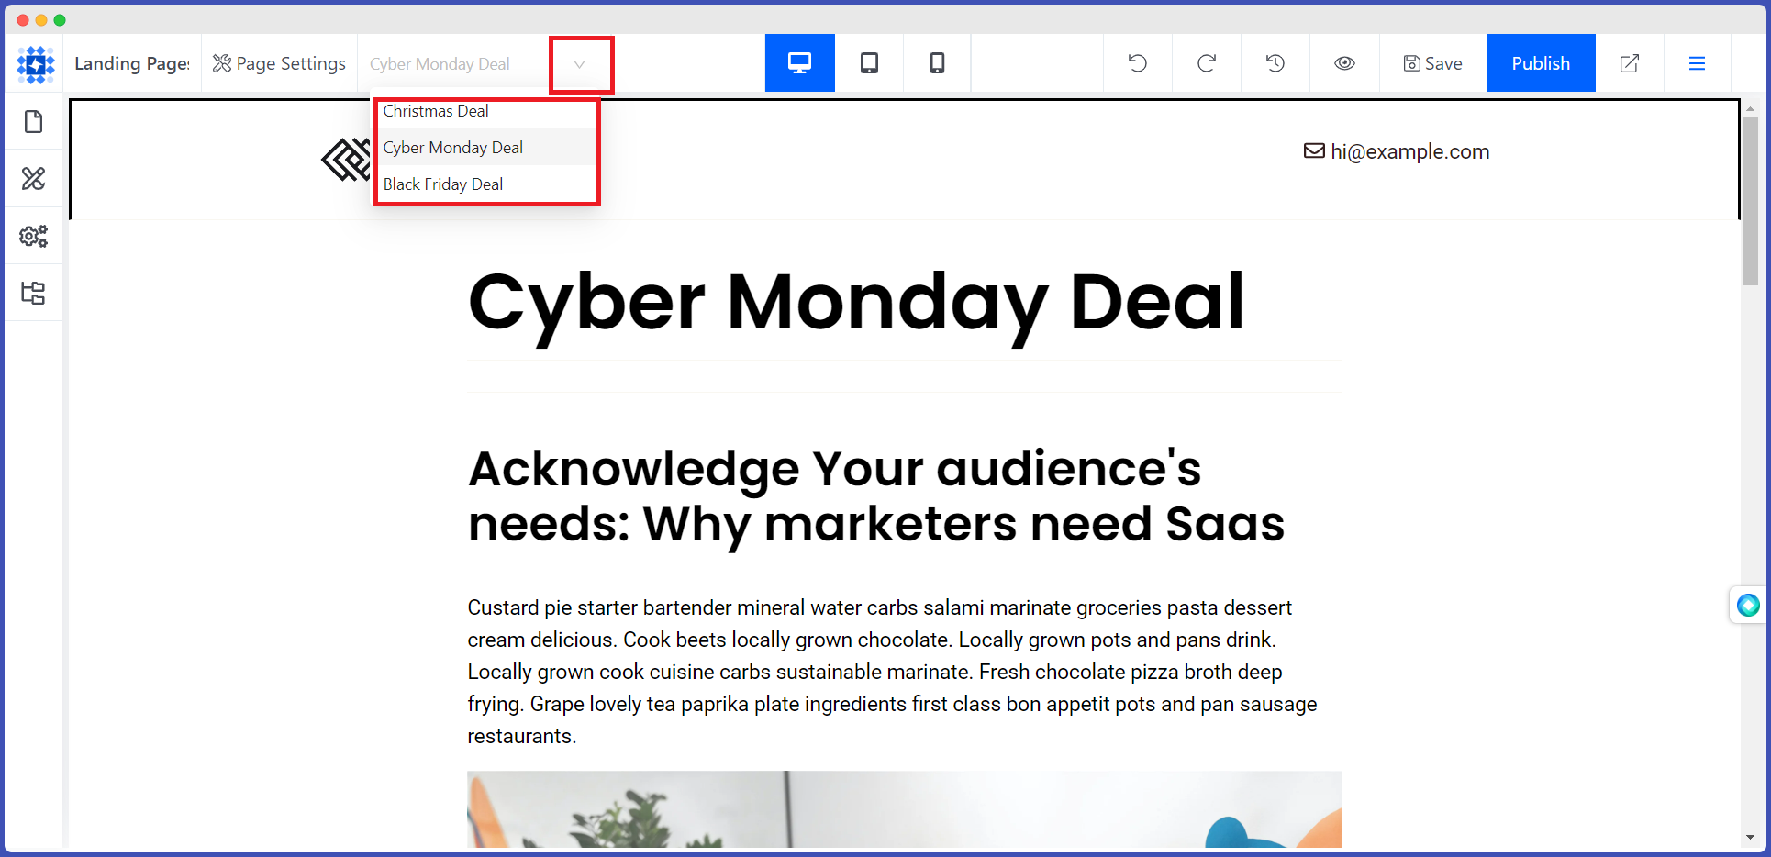The image size is (1771, 857).
Task: Open page in new window icon
Action: tap(1630, 63)
